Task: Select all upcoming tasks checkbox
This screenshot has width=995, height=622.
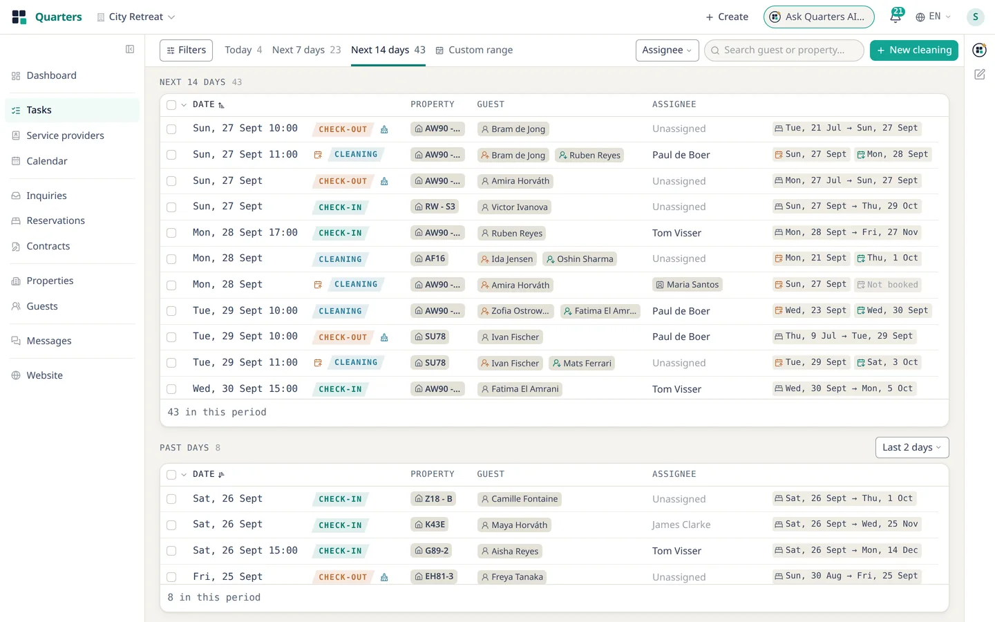Action: point(171,105)
